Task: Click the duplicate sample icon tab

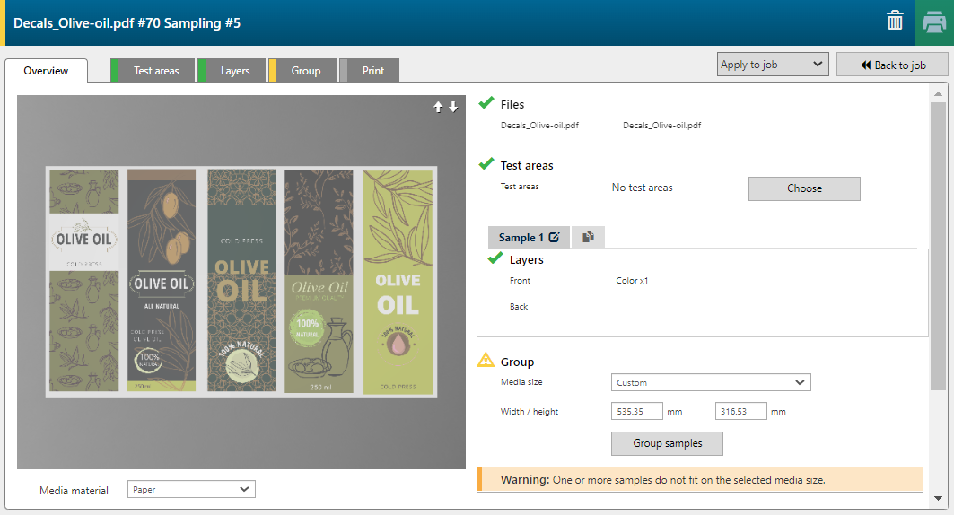Action: tap(588, 238)
